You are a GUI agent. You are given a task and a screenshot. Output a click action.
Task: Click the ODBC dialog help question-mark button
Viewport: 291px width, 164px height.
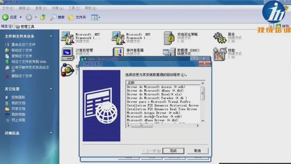pos(194,58)
